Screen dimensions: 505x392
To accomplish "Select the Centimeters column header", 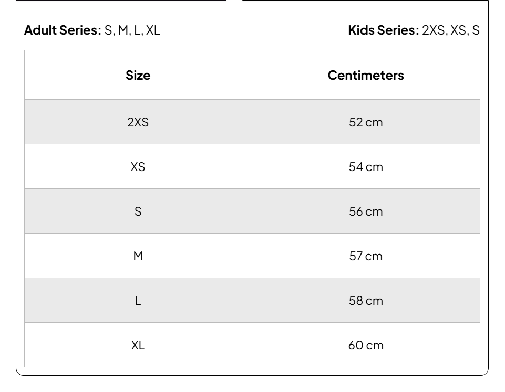I will tap(366, 75).
